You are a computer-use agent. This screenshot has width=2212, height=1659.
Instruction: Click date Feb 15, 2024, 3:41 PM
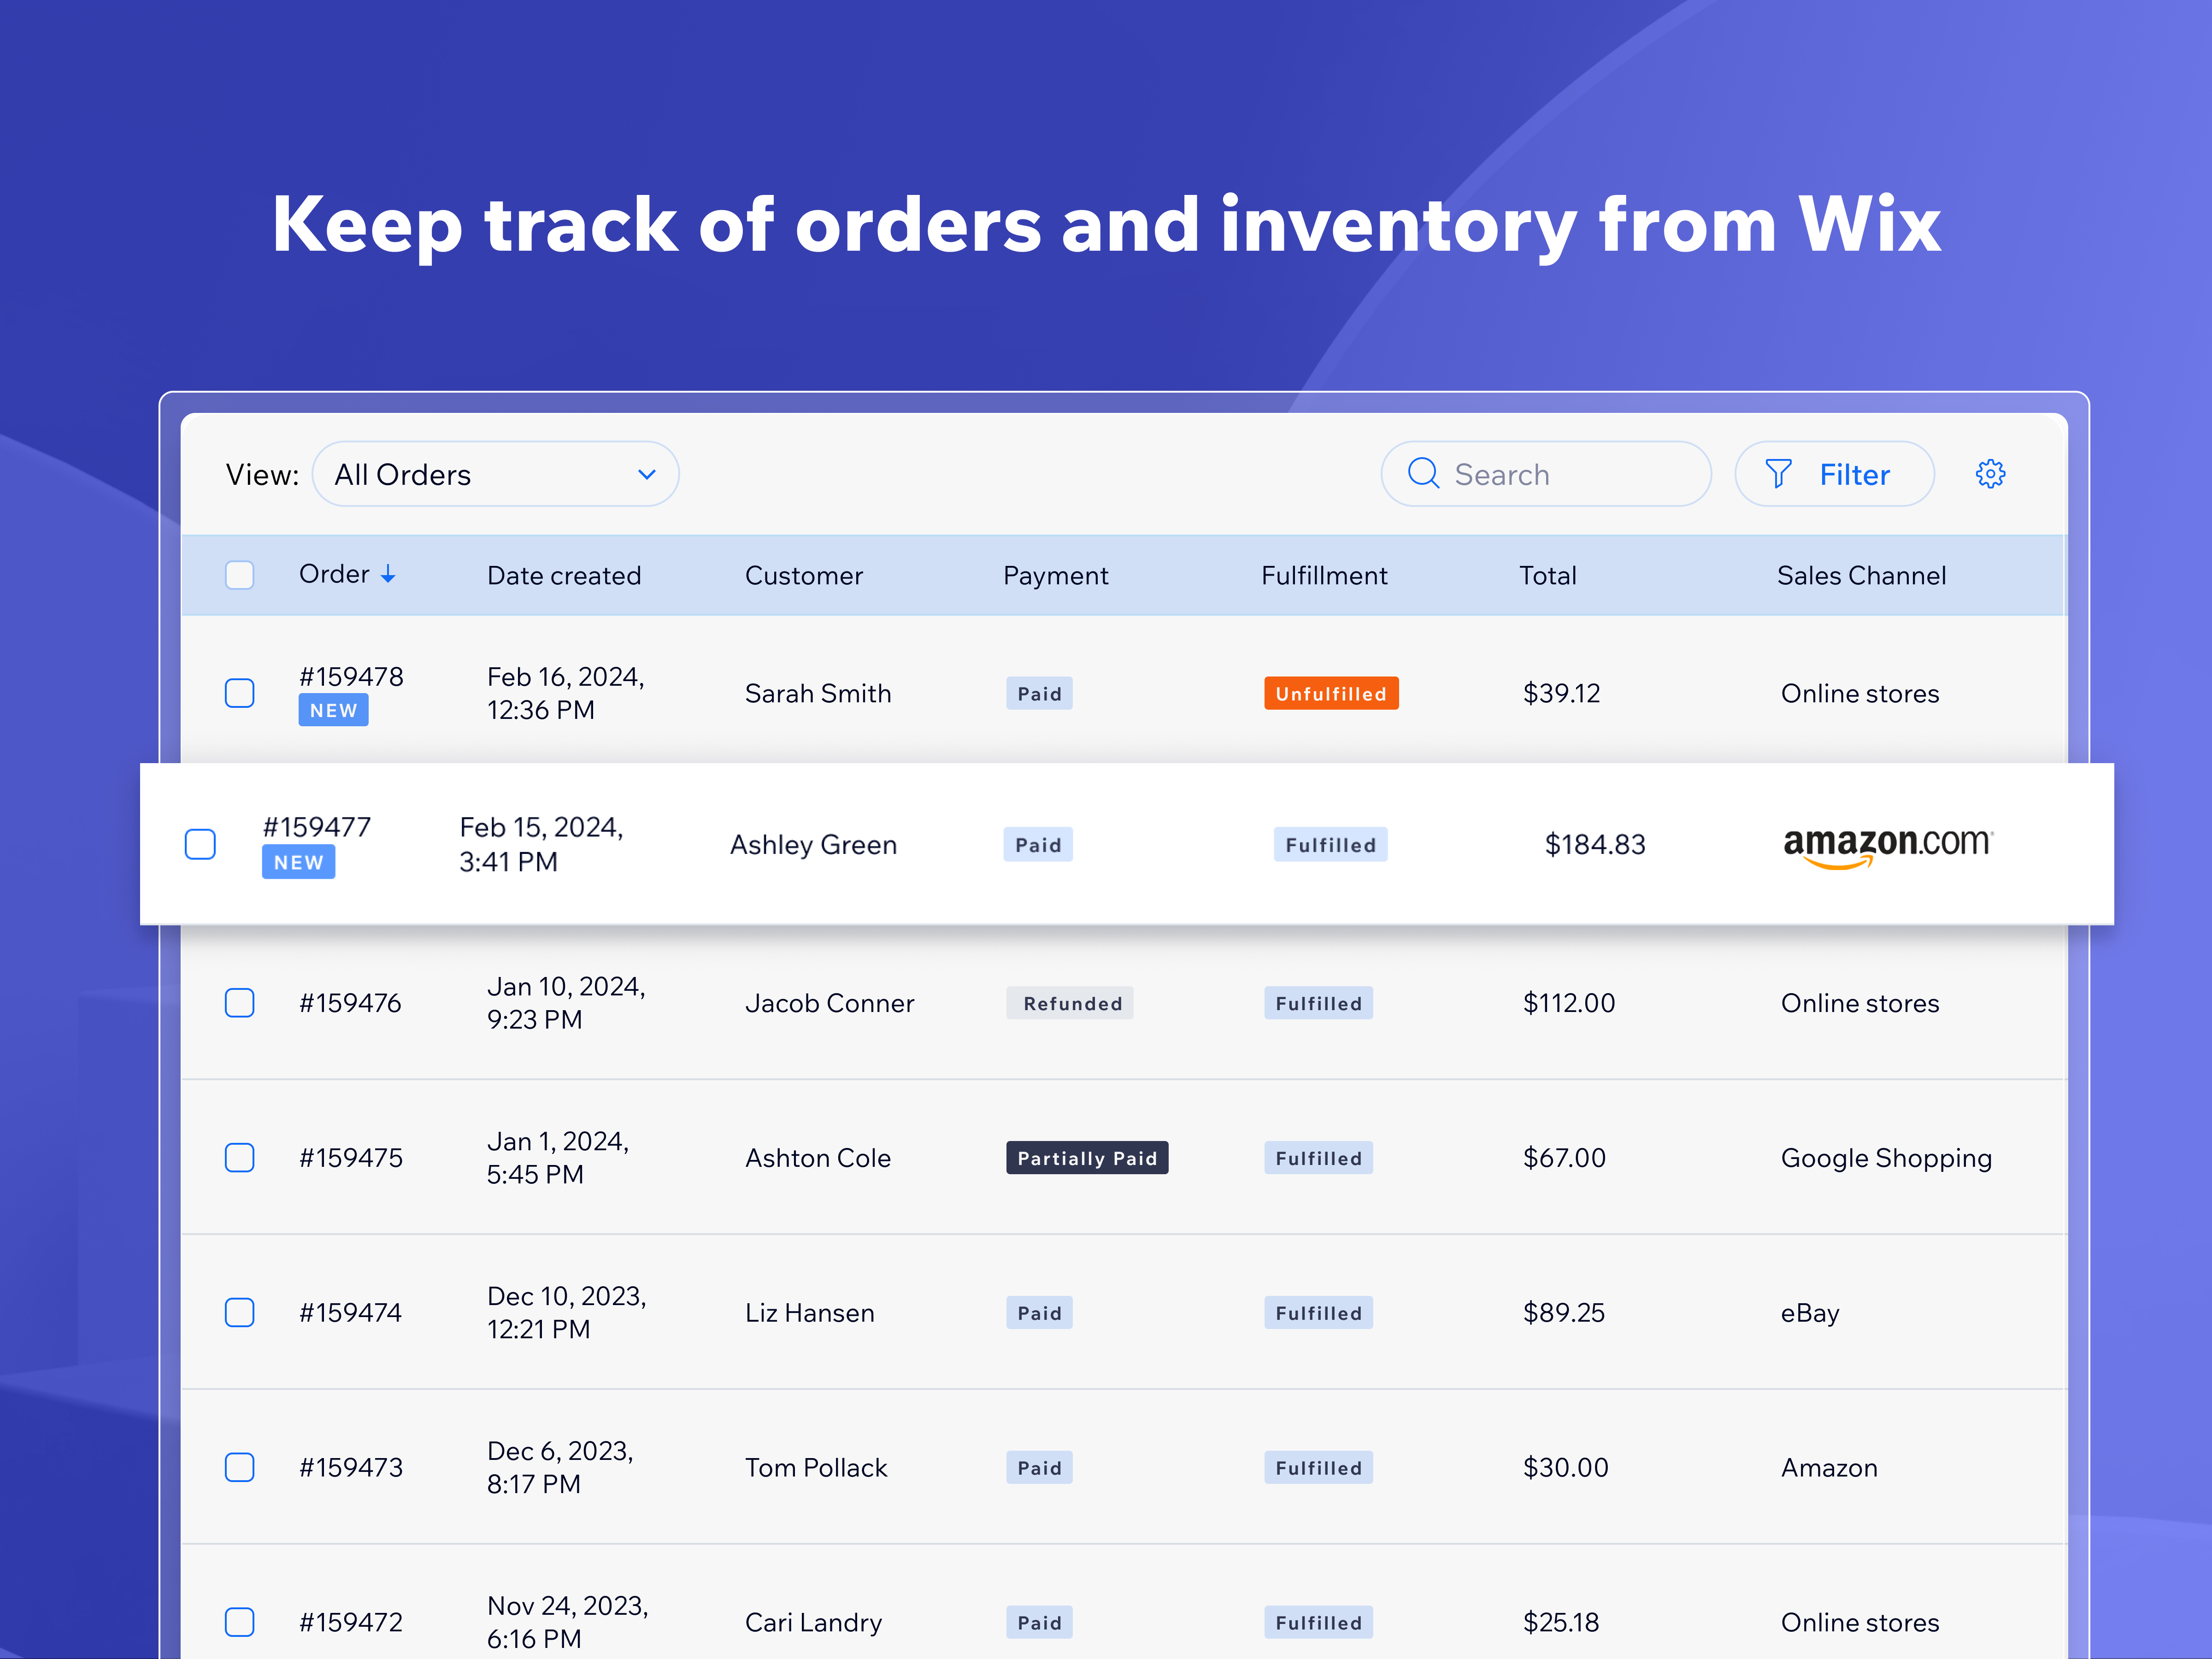[x=541, y=845]
